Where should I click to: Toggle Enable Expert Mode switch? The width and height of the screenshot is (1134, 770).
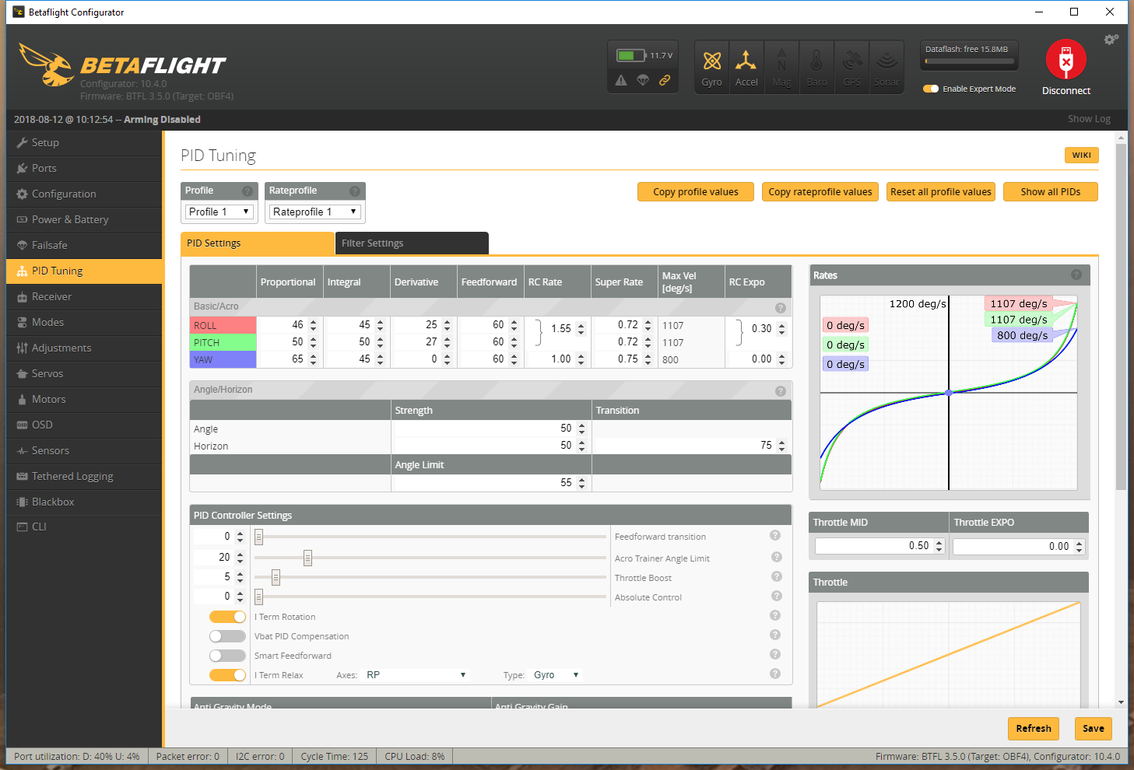tap(931, 89)
